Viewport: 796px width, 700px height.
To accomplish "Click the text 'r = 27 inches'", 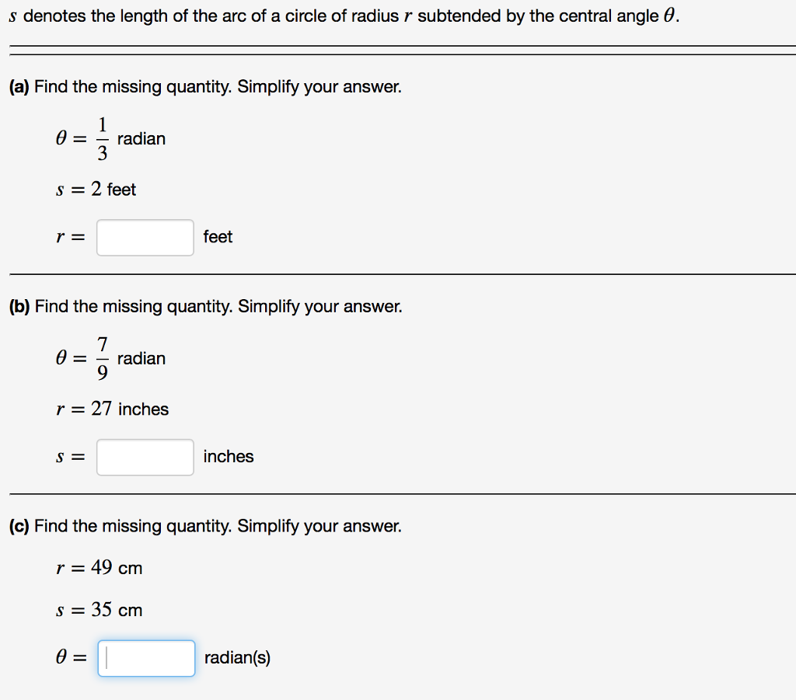I will click(x=113, y=409).
